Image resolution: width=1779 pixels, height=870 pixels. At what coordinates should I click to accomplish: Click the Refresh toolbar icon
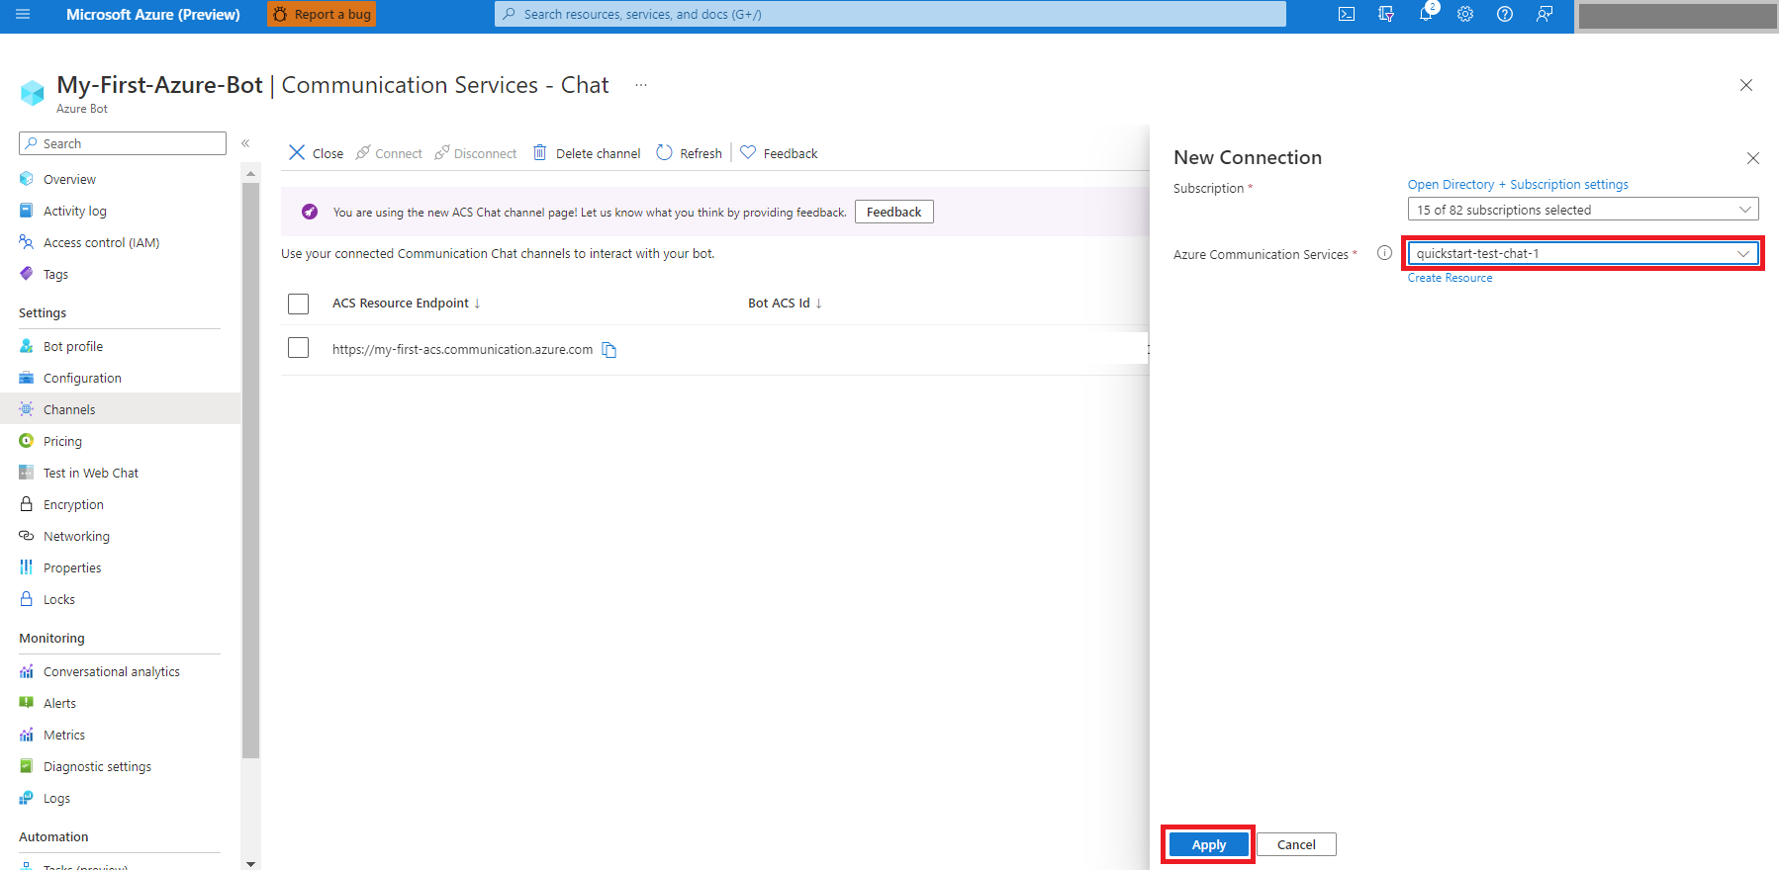pyautogui.click(x=665, y=153)
